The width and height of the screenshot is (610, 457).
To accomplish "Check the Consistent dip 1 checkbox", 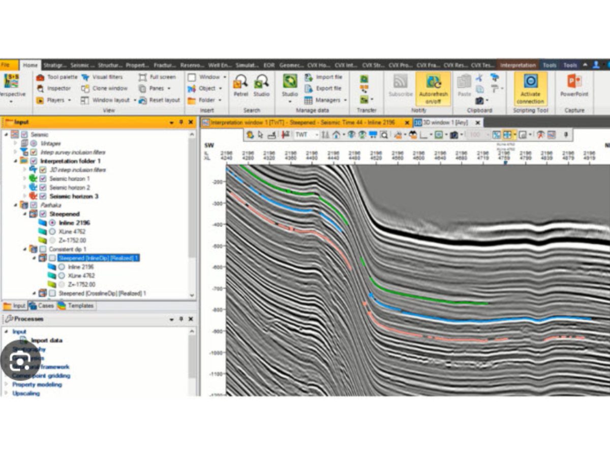I will 43,249.
